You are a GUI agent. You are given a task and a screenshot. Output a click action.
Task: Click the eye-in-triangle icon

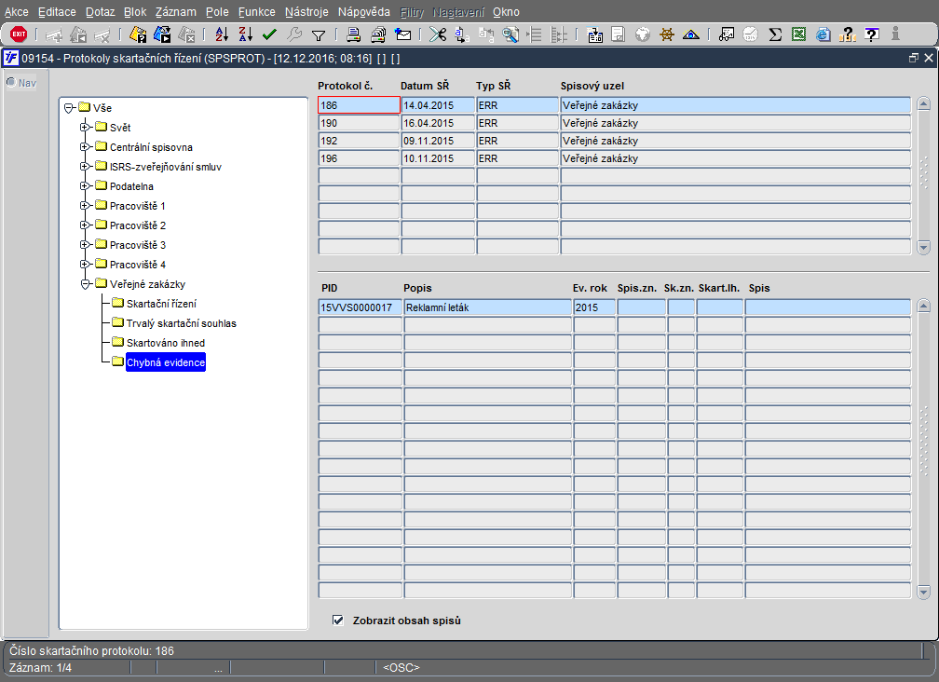click(691, 34)
